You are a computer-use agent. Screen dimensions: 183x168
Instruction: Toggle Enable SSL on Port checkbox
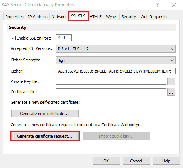(13, 38)
